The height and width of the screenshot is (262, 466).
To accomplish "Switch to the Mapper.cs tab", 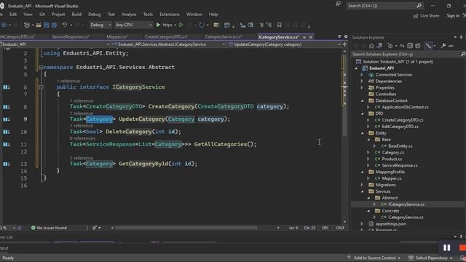I will 117,37.
